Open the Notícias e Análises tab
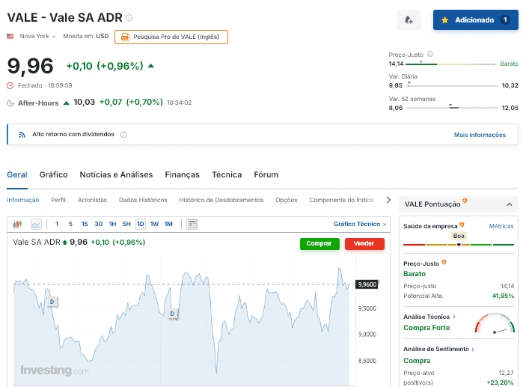 [x=116, y=174]
